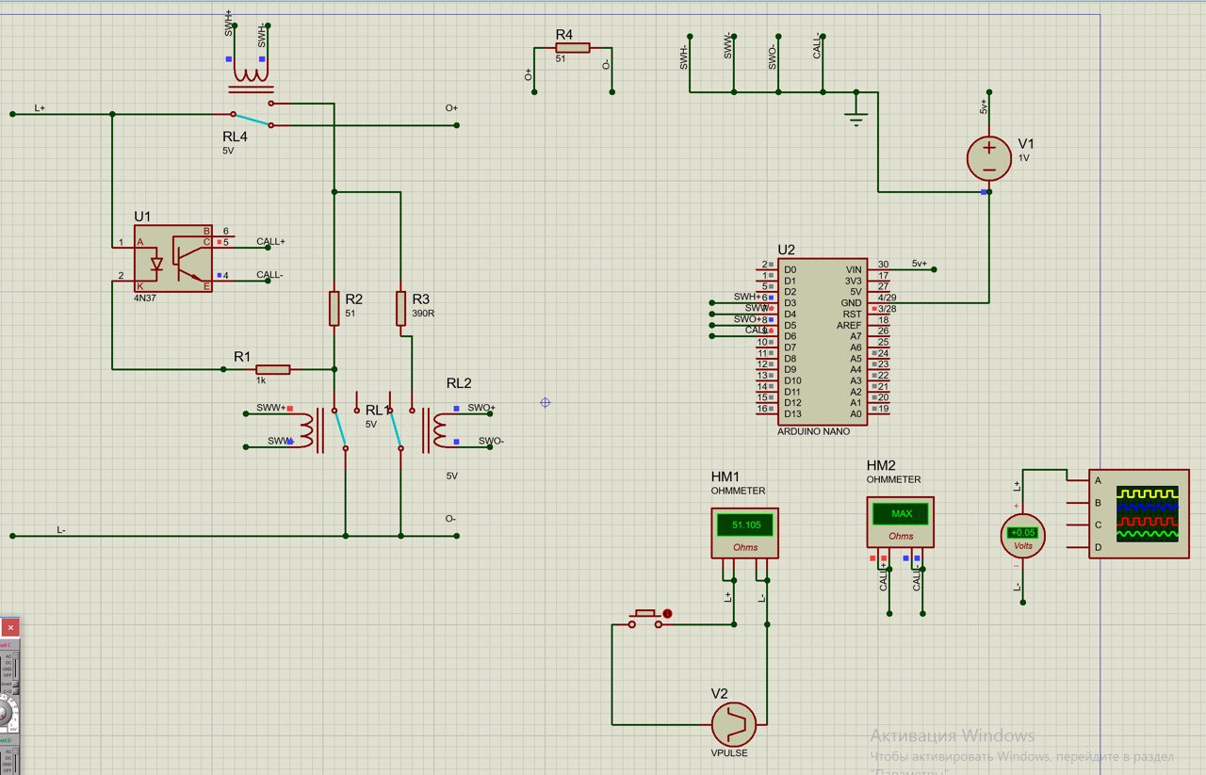Click the D13 pin label on Arduino
Viewport: 1206px width, 775px height.
point(792,414)
